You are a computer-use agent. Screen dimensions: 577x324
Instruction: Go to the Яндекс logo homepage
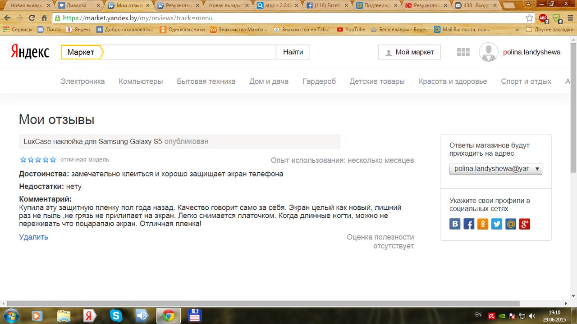click(30, 52)
